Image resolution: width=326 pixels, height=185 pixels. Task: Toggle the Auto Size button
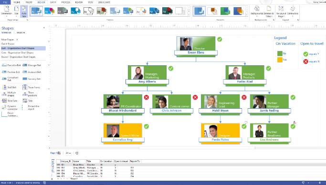pos(24,11)
